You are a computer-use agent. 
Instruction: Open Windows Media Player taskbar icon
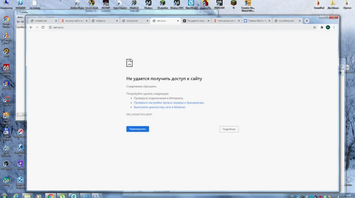pyautogui.click(x=39, y=196)
